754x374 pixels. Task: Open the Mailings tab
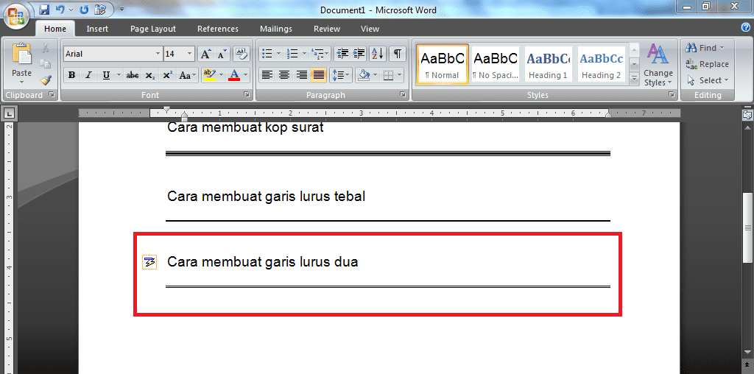pyautogui.click(x=276, y=29)
